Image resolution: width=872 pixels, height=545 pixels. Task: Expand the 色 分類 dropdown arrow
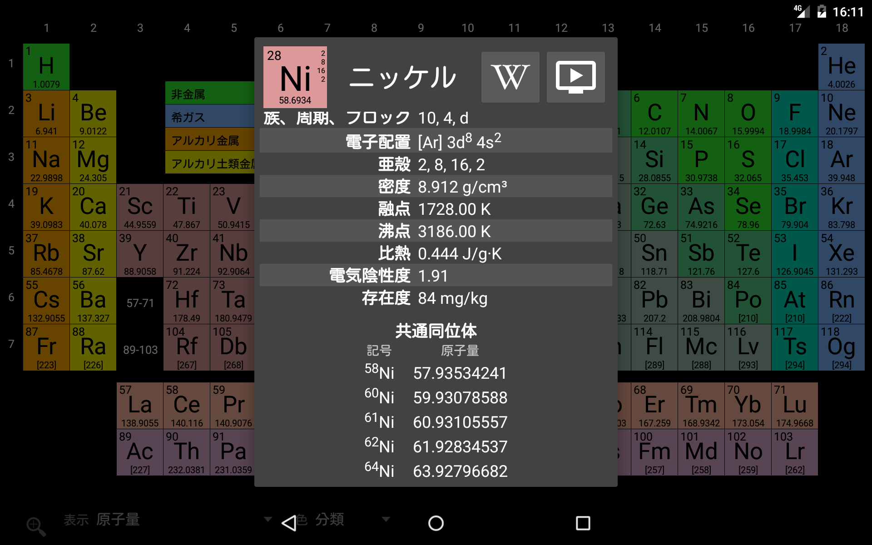(x=386, y=519)
